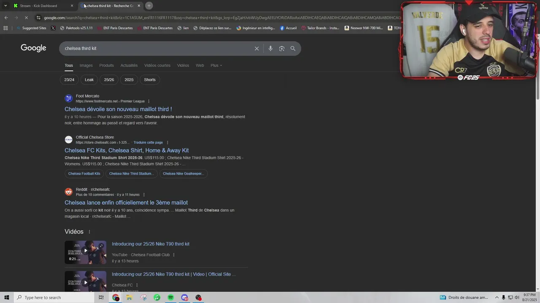
Task: Go to the Google logo homepage
Action: [33, 48]
